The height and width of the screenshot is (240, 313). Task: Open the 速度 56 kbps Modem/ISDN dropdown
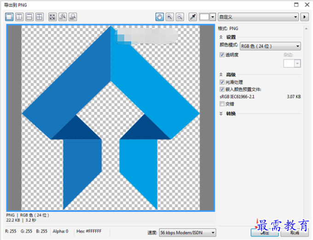point(187,233)
